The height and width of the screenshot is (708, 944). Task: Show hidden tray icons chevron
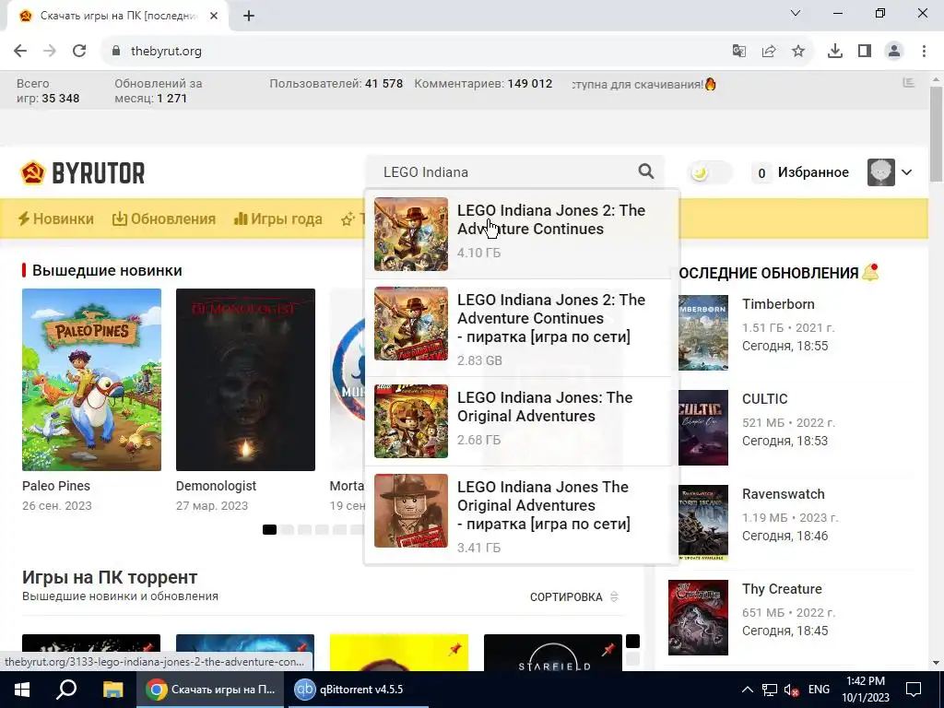(747, 690)
